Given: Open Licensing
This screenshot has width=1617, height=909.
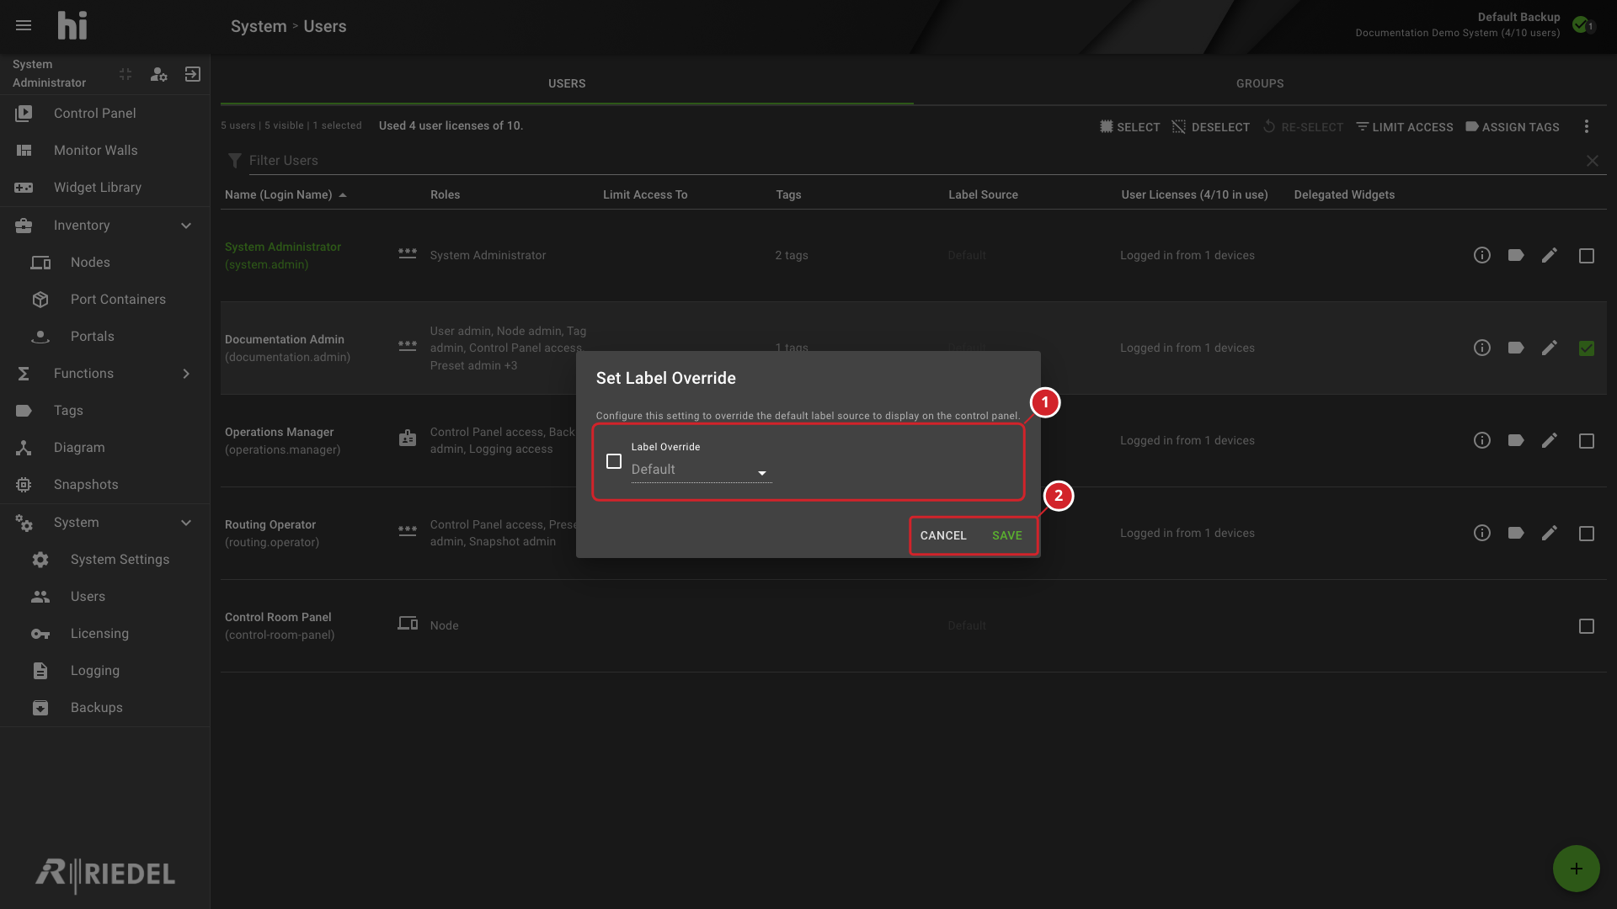Looking at the screenshot, I should pos(104,634).
